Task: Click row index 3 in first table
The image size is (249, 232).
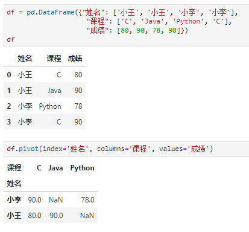Action: [x=9, y=122]
